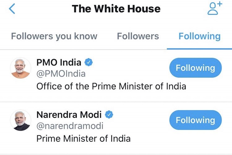Toggle Following button for Narendra Modi

(x=195, y=120)
